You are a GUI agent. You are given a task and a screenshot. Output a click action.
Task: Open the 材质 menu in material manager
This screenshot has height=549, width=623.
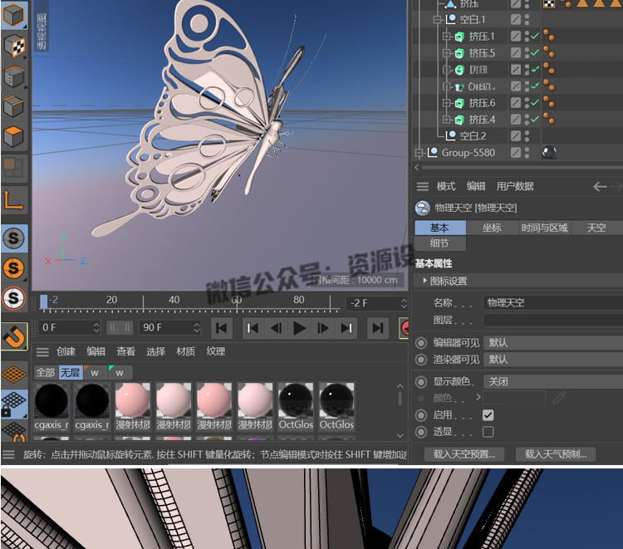coord(186,351)
